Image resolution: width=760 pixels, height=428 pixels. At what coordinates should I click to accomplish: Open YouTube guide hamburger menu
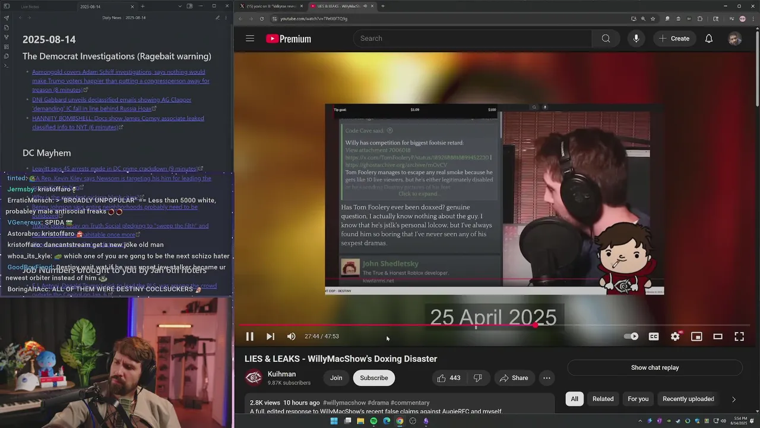pyautogui.click(x=250, y=39)
